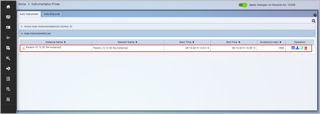Screen dimensions: 320x114
Task: Download the Parent_10.10.30.54_Instance2 session
Action: click(297, 48)
